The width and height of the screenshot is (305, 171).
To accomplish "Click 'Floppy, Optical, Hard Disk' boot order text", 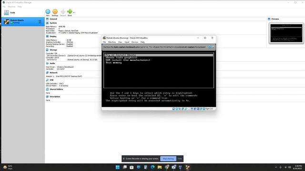I will [x=68, y=30].
